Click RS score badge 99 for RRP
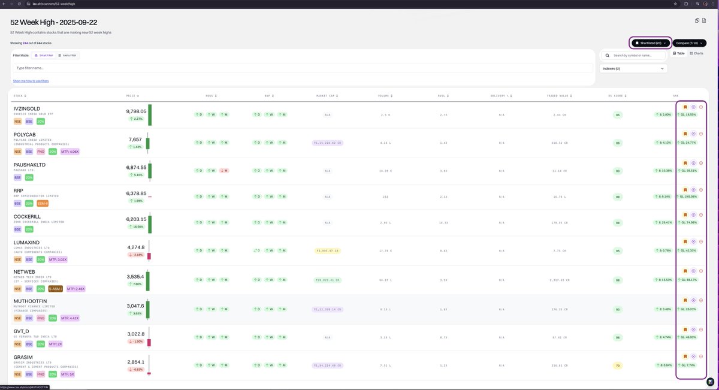Viewport: 719px width, 390px height. (617, 196)
